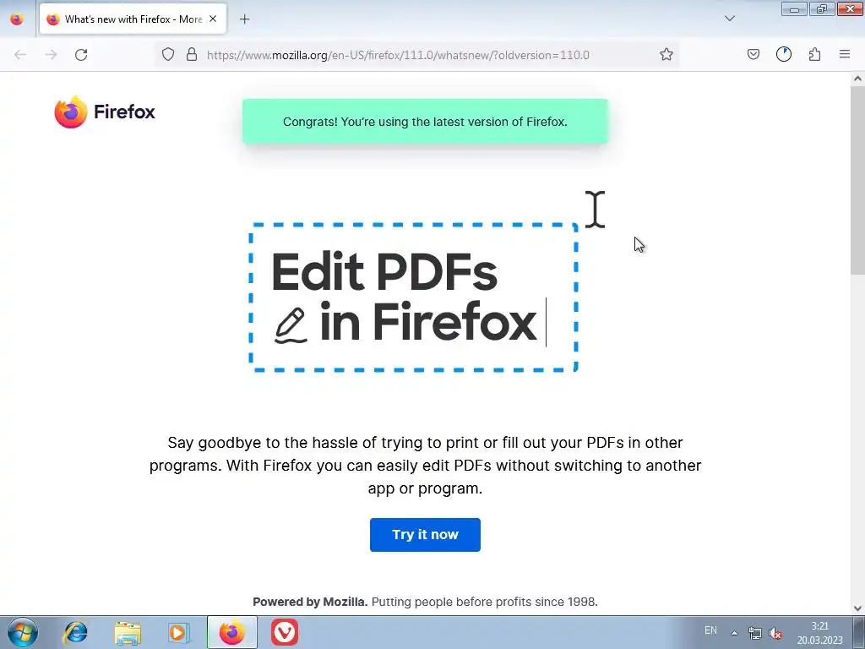Open the circular progress toolbar icon

tap(783, 54)
